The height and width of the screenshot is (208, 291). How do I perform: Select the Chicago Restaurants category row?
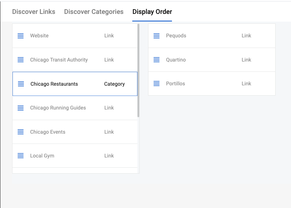54,84
